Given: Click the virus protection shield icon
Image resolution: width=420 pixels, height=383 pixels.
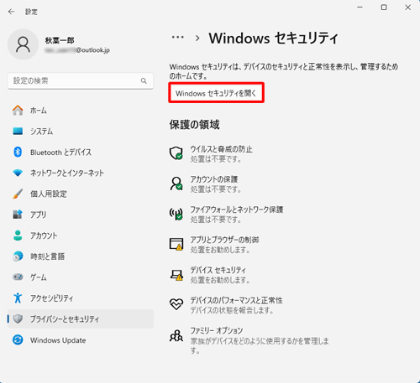Looking at the screenshot, I should (176, 153).
